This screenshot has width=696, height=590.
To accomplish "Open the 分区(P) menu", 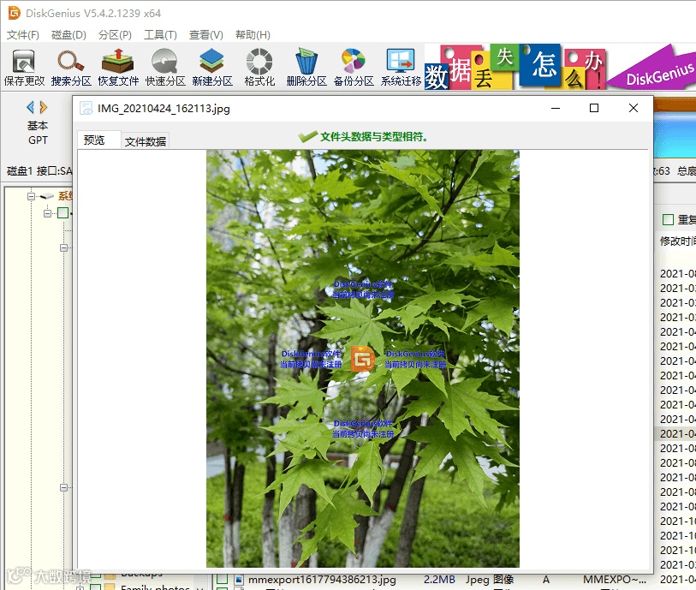I will (x=115, y=34).
